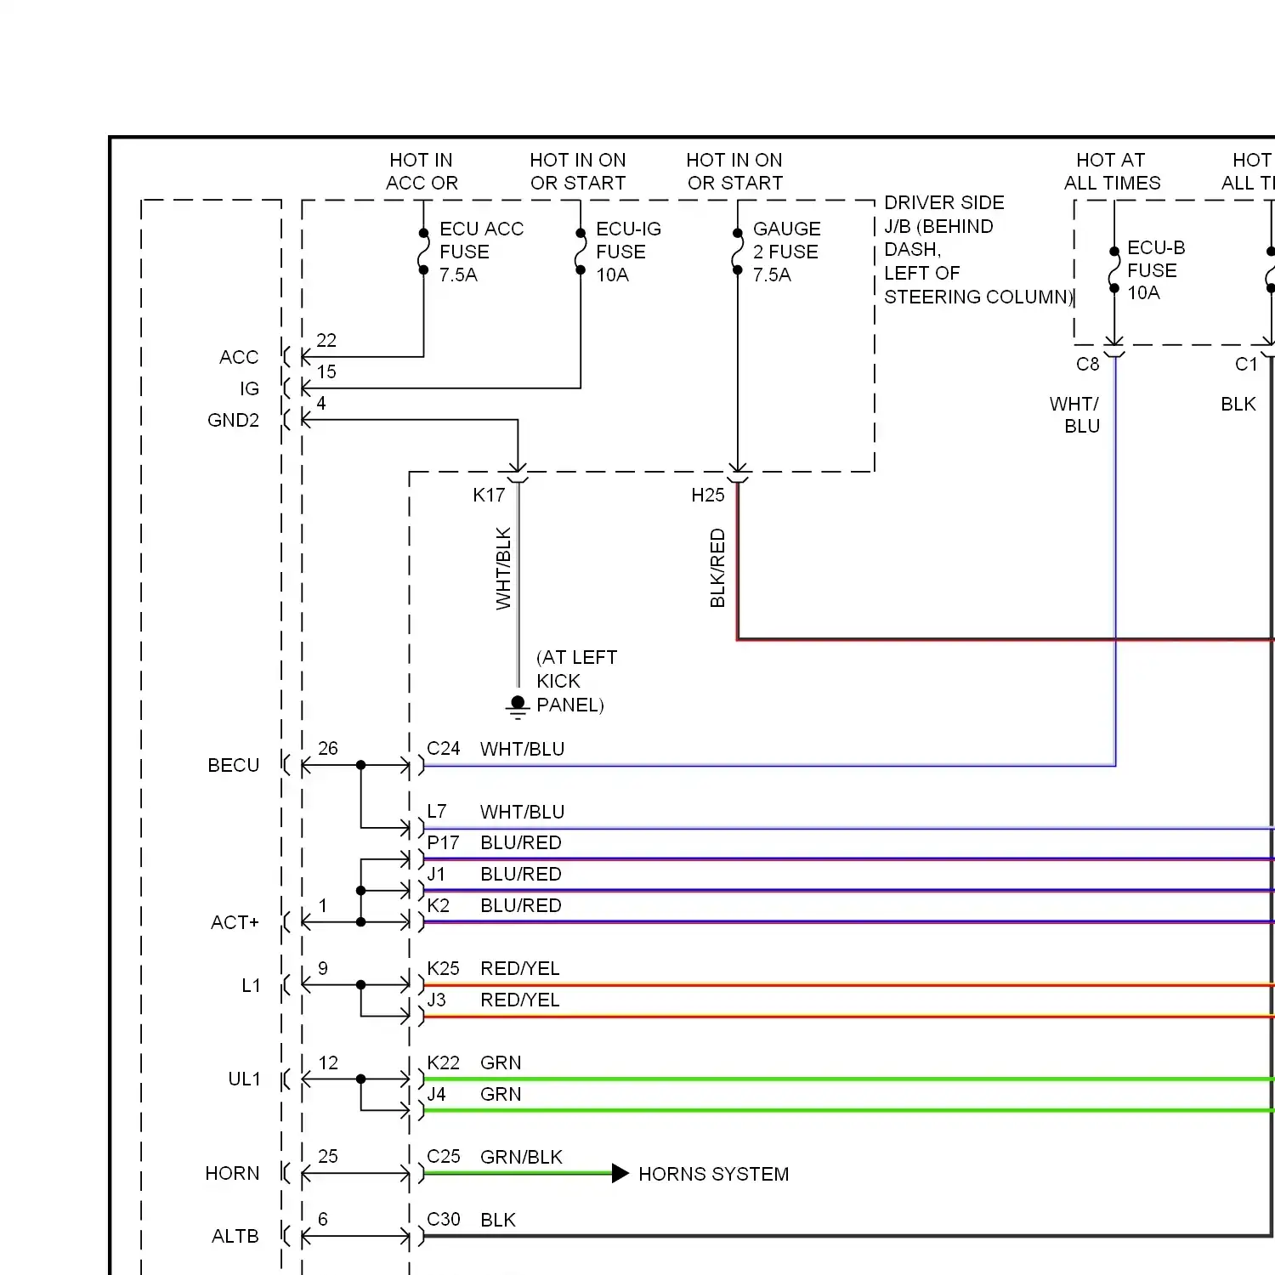This screenshot has width=1275, height=1275.
Task: Click the HORNS SYSTEM reference text
Action: pyautogui.click(x=713, y=1174)
